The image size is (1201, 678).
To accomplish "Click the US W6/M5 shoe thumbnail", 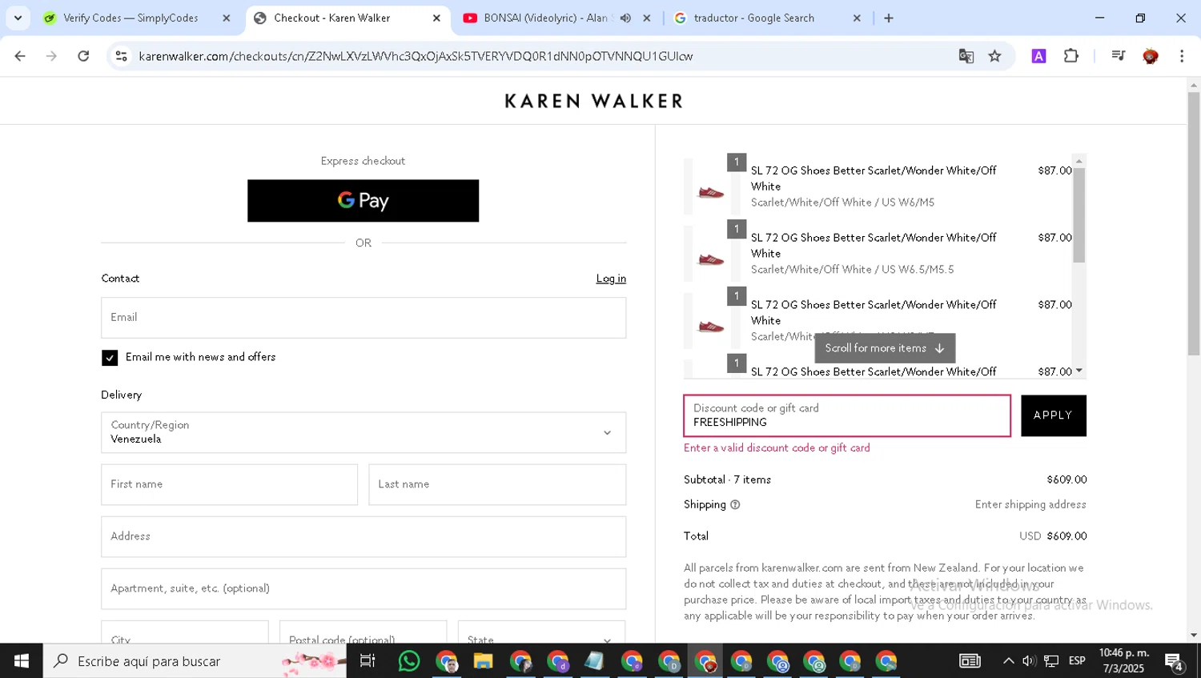I will (x=711, y=192).
